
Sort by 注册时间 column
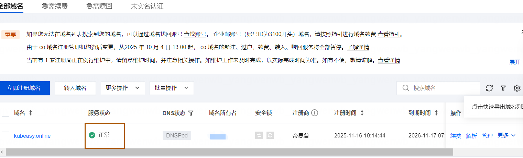(362, 113)
